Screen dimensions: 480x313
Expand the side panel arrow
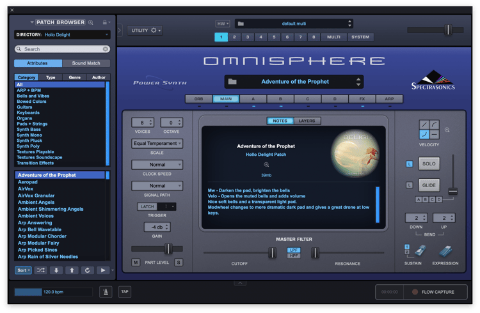(120, 30)
